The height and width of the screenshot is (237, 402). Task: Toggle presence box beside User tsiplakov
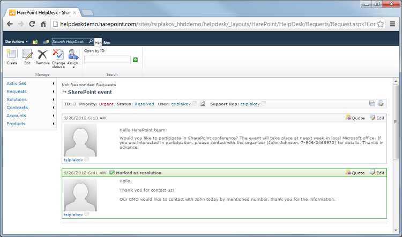pyautogui.click(x=195, y=103)
